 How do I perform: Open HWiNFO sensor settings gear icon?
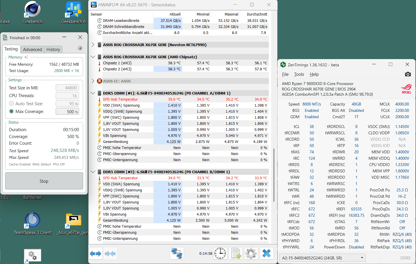251,254
